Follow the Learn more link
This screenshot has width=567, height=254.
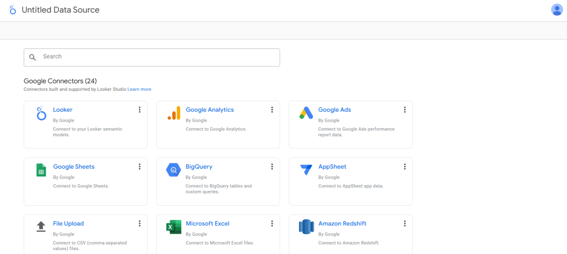(x=139, y=89)
